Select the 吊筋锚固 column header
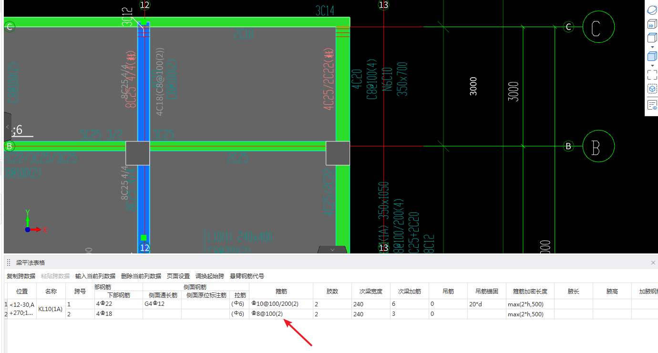The image size is (658, 353). point(487,291)
